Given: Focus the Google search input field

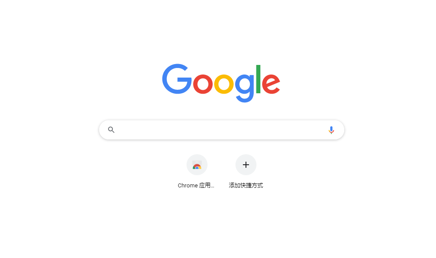Looking at the screenshot, I should [x=221, y=130].
